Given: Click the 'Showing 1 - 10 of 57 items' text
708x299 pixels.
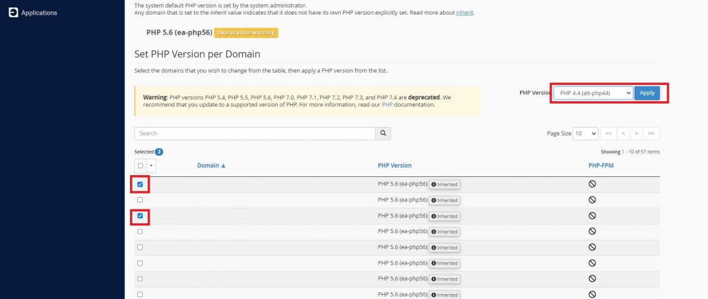Looking at the screenshot, I should (x=630, y=152).
